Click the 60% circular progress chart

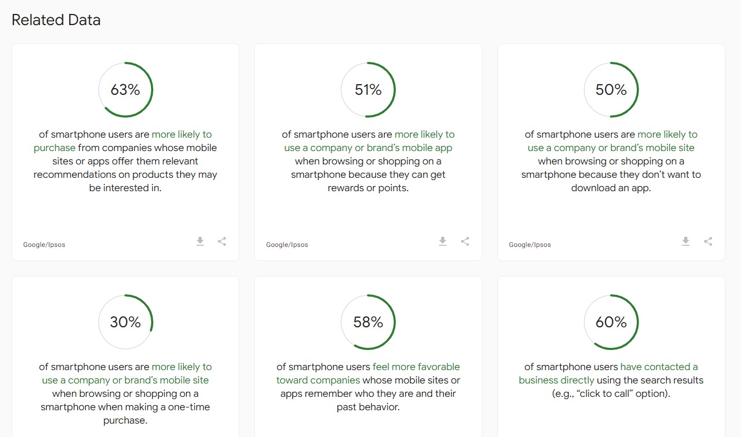[611, 322]
